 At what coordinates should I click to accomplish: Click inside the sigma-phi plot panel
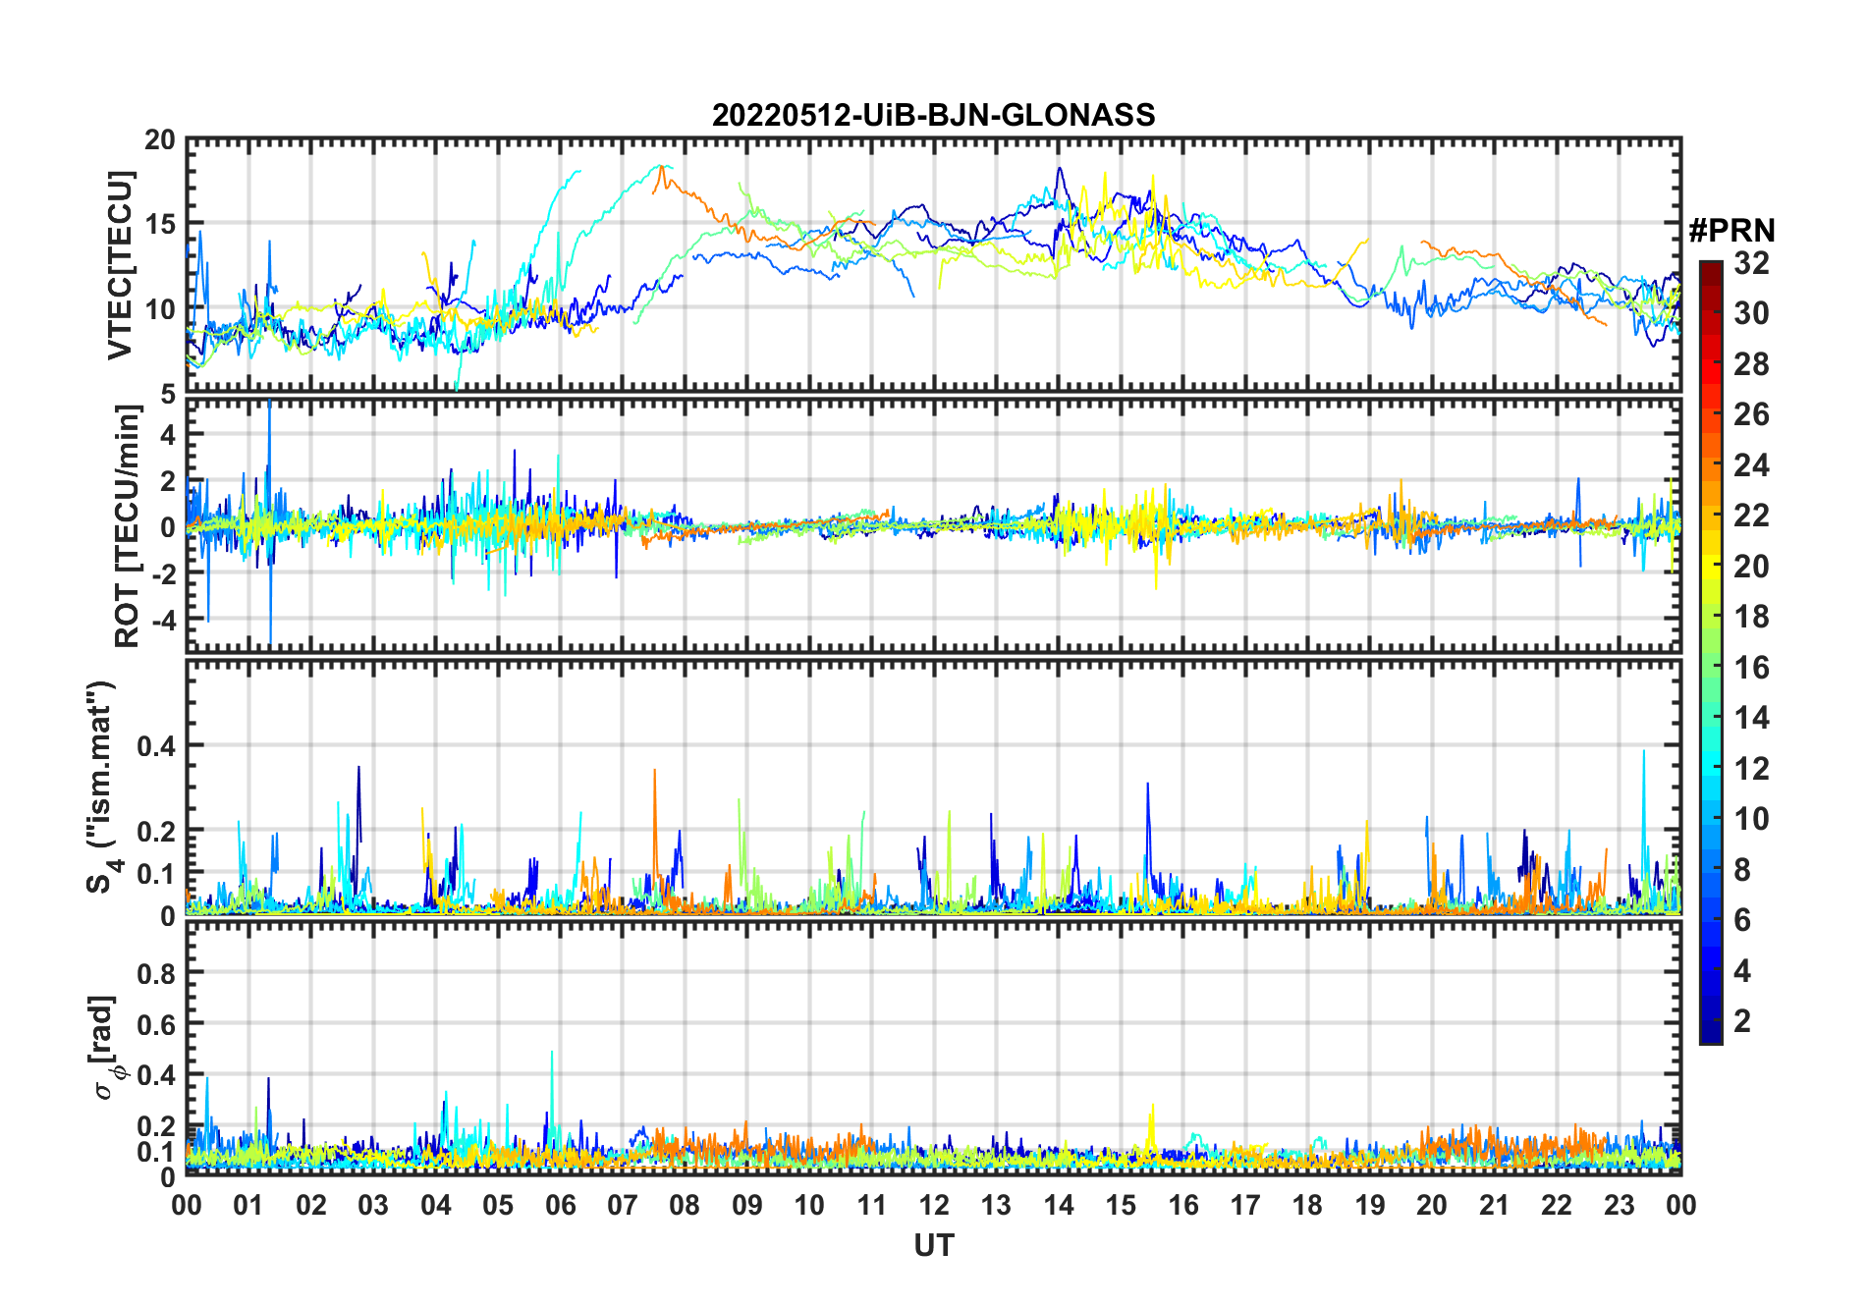(x=933, y=1048)
